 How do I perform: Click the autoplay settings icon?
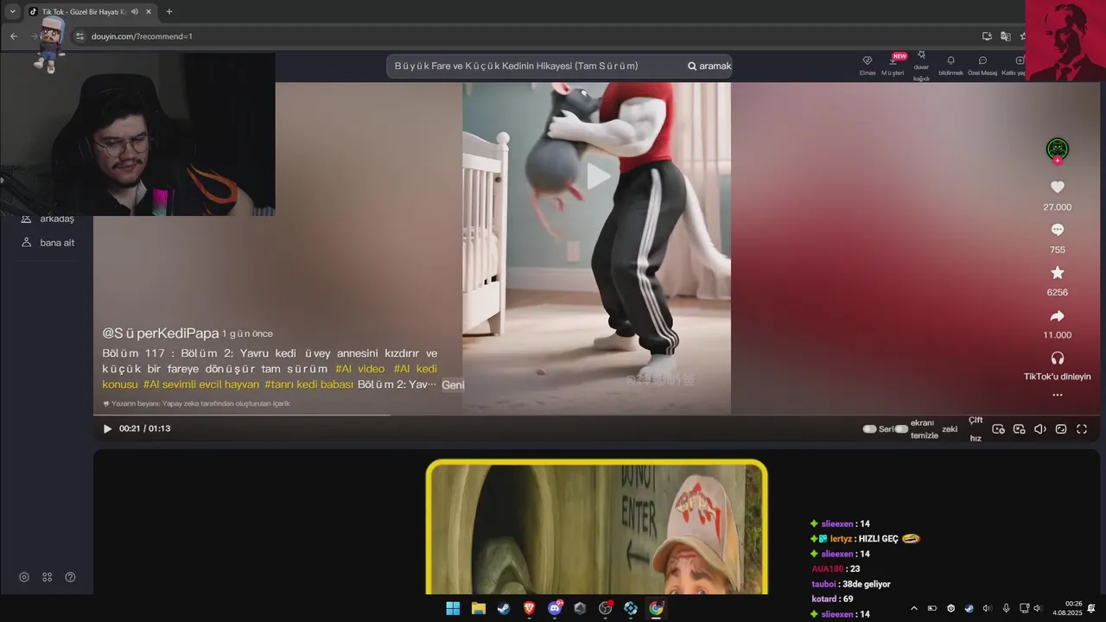[998, 428]
